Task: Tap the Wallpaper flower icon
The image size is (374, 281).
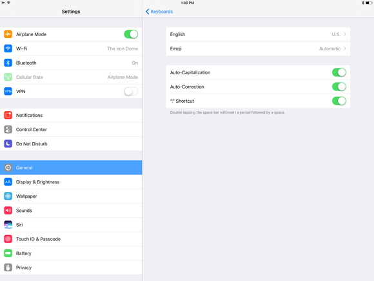Action: tap(8, 196)
